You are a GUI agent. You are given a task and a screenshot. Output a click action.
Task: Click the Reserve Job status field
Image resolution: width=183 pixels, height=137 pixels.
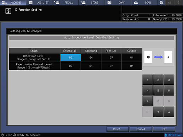pyautogui.click(x=137, y=19)
